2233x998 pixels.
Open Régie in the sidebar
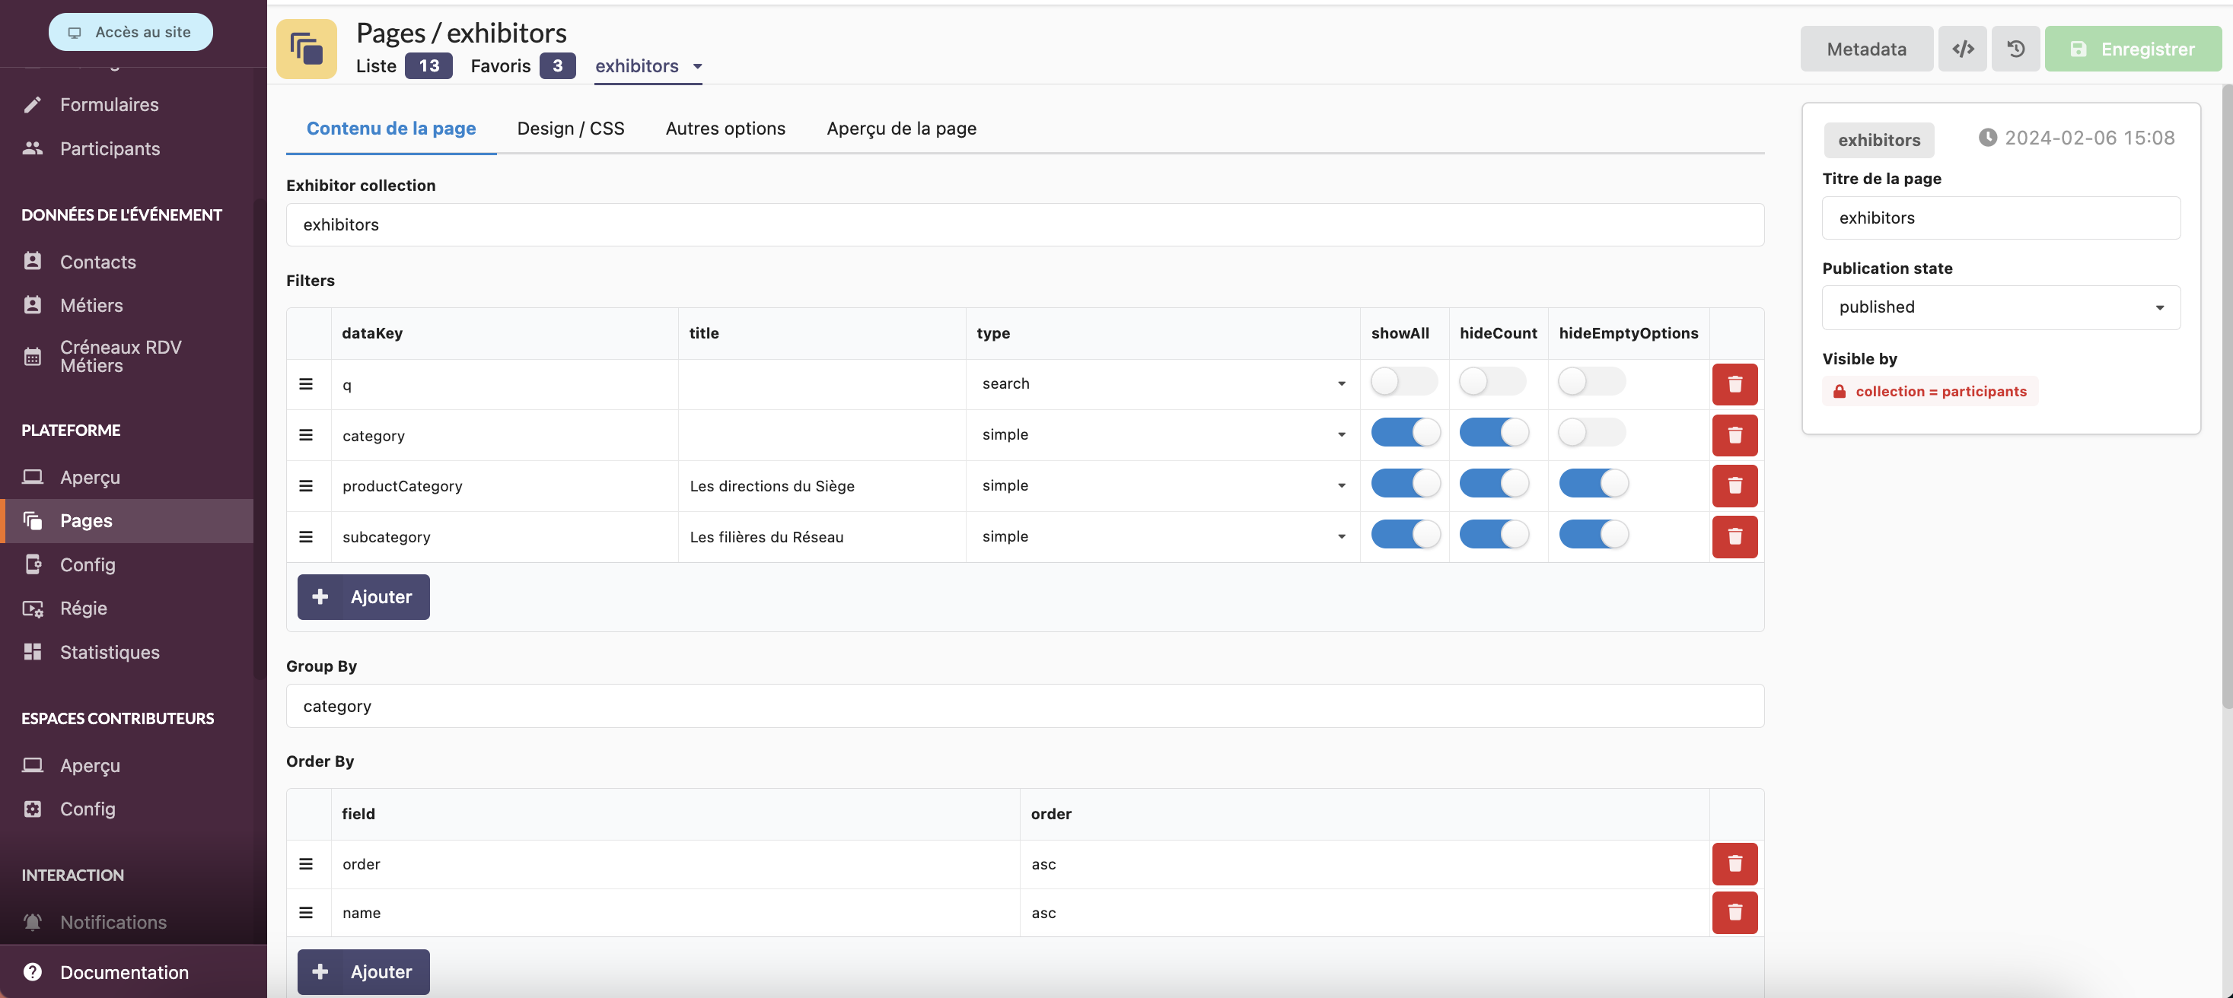[83, 609]
